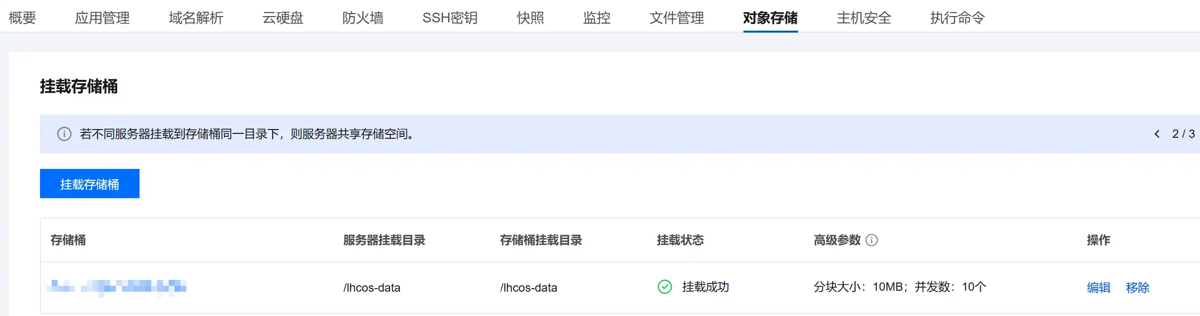Click the green 挂载成功 check icon
The width and height of the screenshot is (1200, 316).
point(665,287)
